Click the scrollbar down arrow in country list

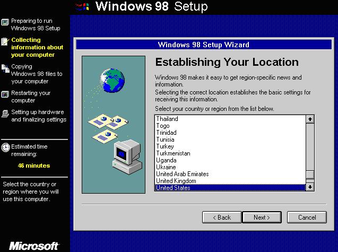tap(310, 187)
